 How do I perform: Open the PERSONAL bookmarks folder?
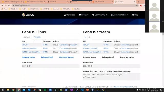13,9
